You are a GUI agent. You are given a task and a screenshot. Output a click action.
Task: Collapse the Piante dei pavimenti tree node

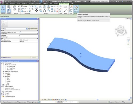point(3,65)
